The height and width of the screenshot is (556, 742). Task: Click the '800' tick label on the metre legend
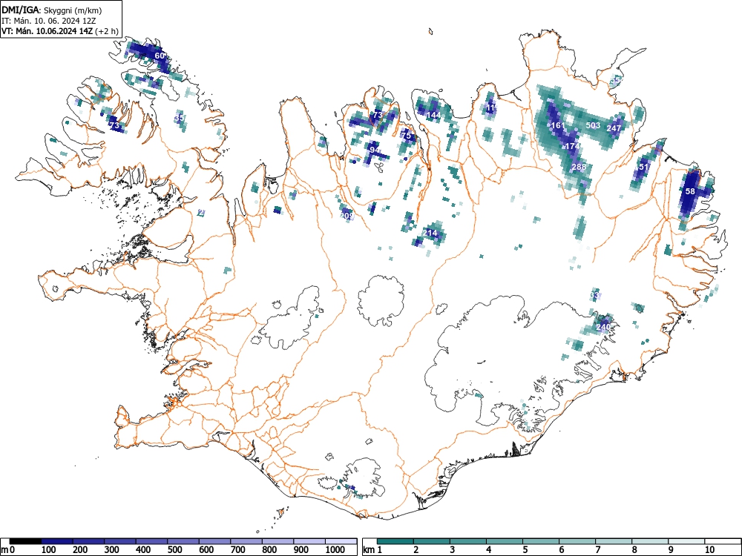click(x=270, y=549)
